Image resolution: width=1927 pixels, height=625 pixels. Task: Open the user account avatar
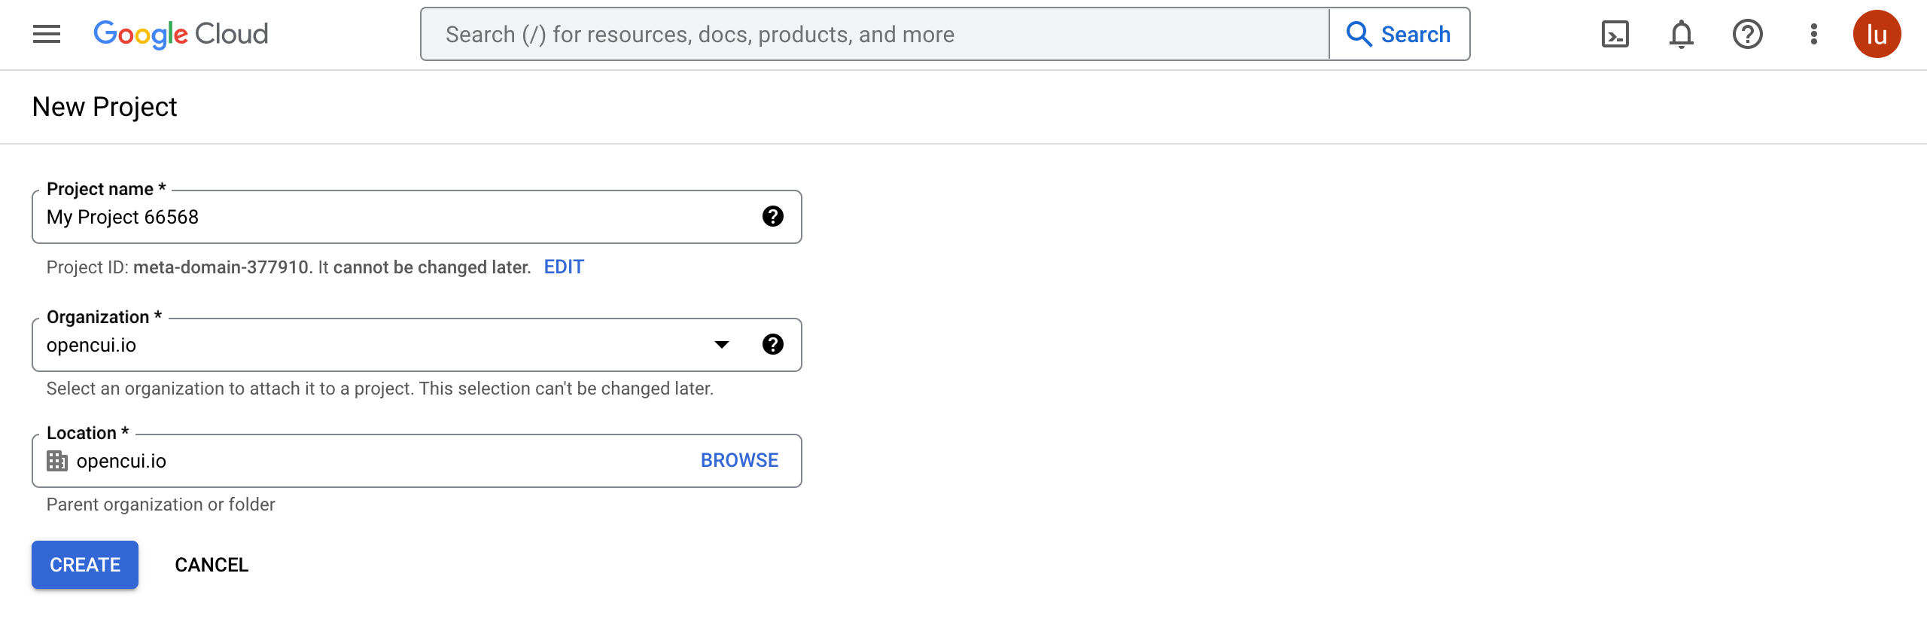[x=1877, y=34]
